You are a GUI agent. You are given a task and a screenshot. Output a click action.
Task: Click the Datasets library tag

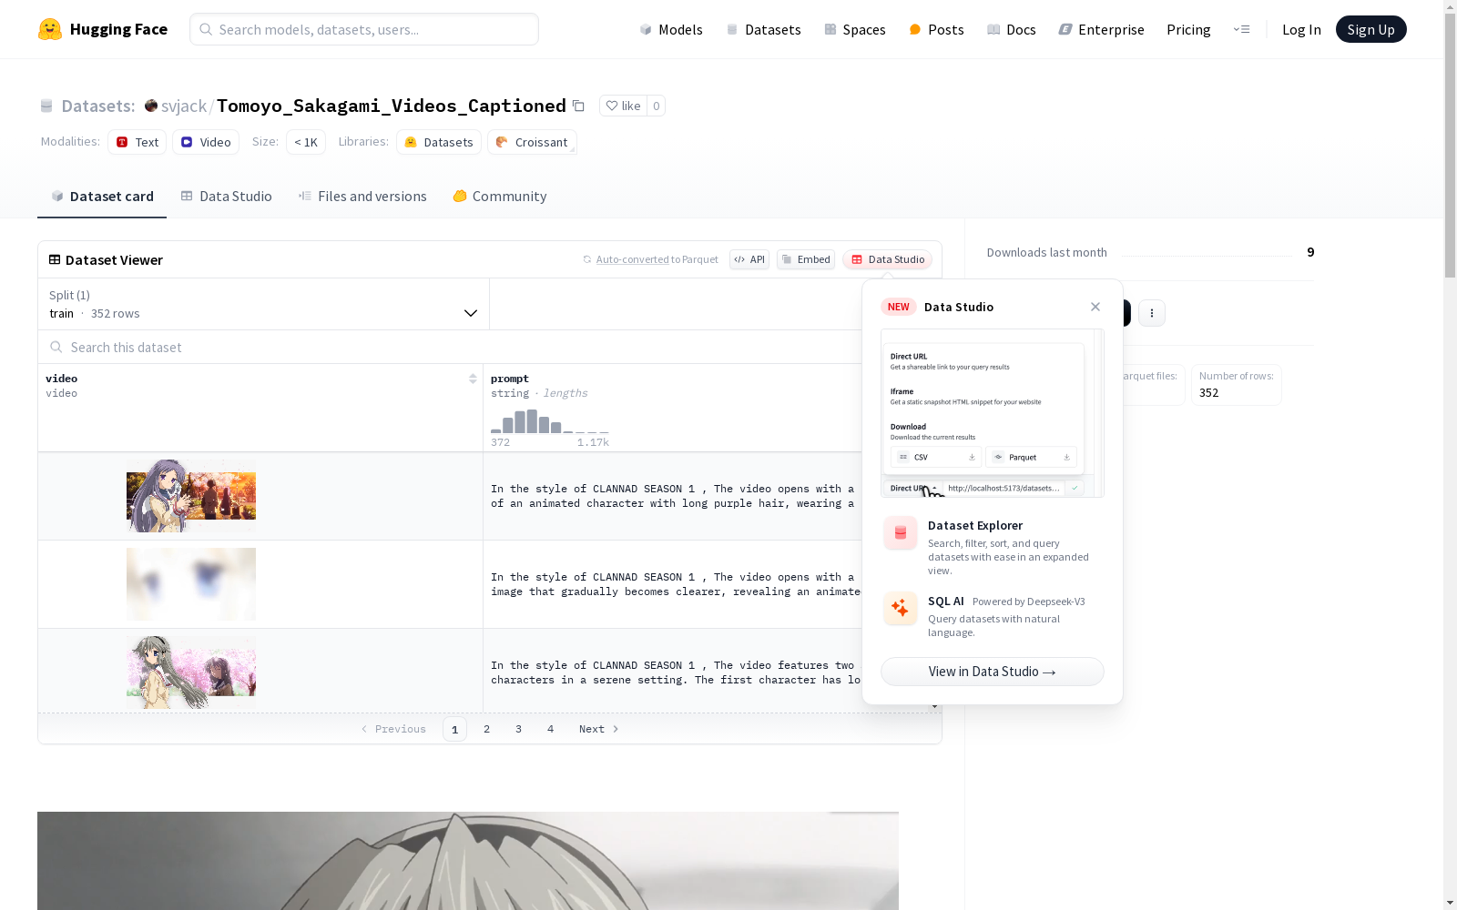[x=439, y=142]
